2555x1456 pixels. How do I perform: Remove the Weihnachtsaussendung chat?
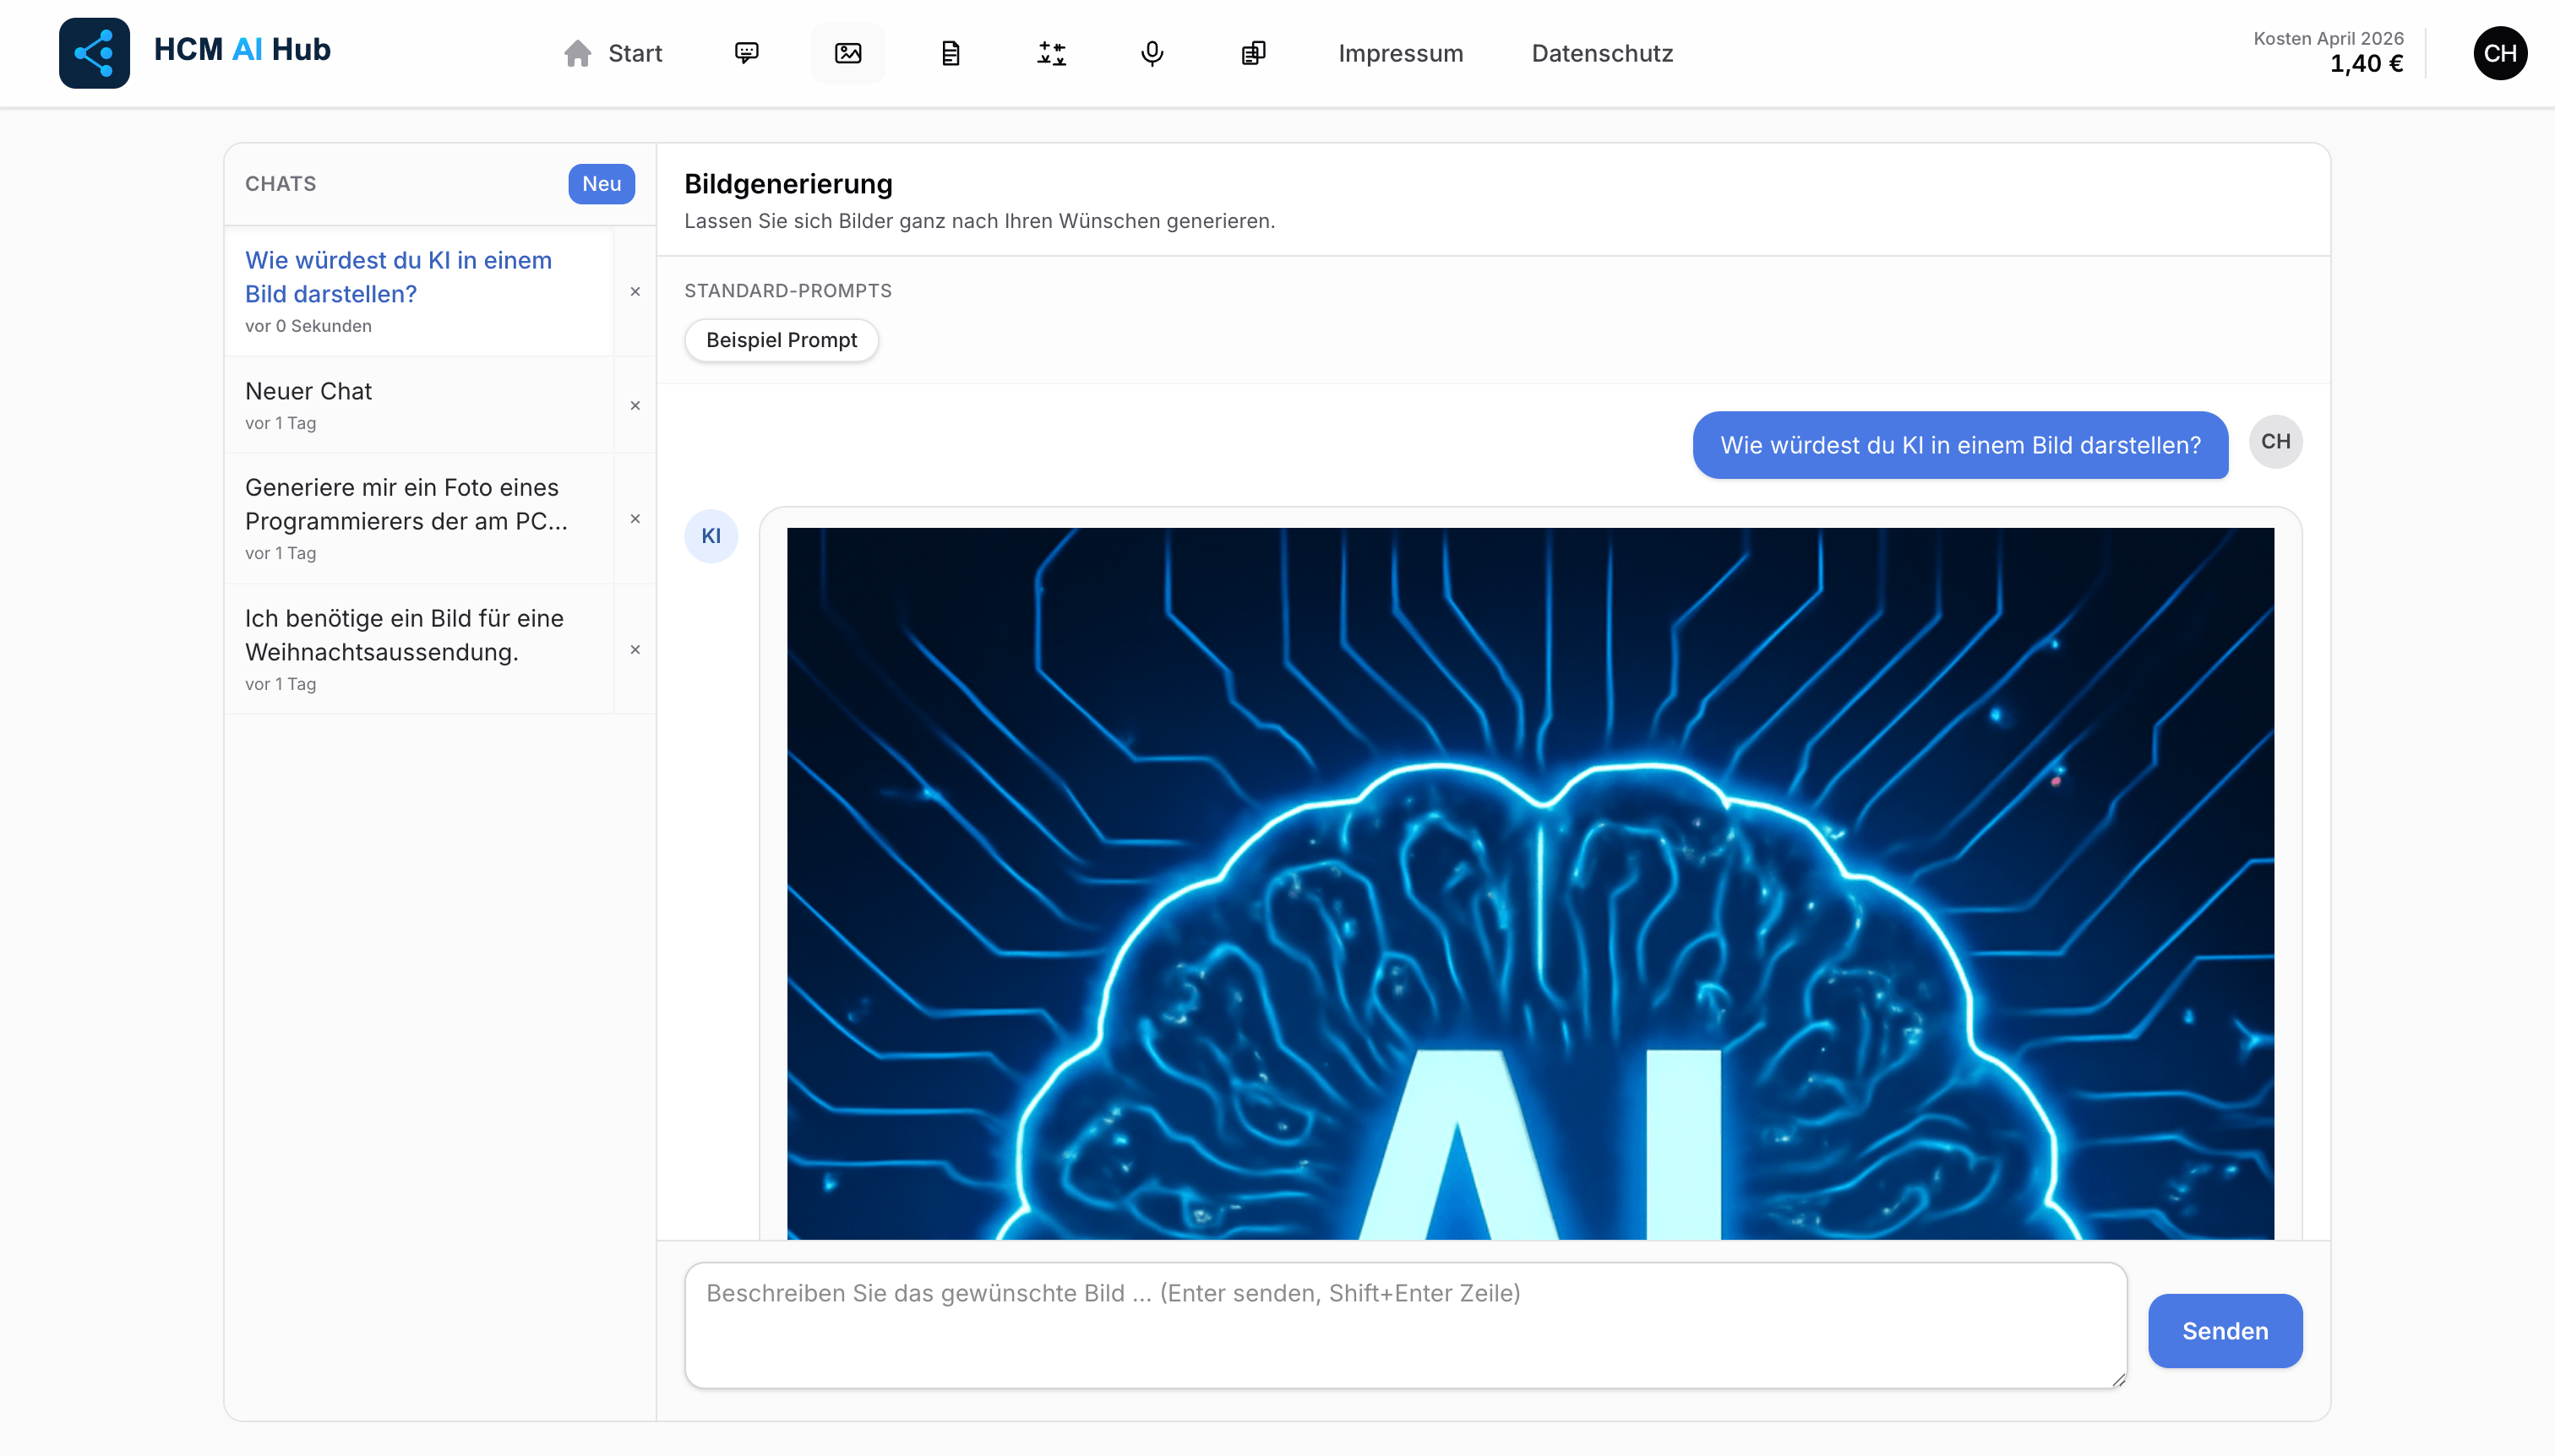(635, 650)
